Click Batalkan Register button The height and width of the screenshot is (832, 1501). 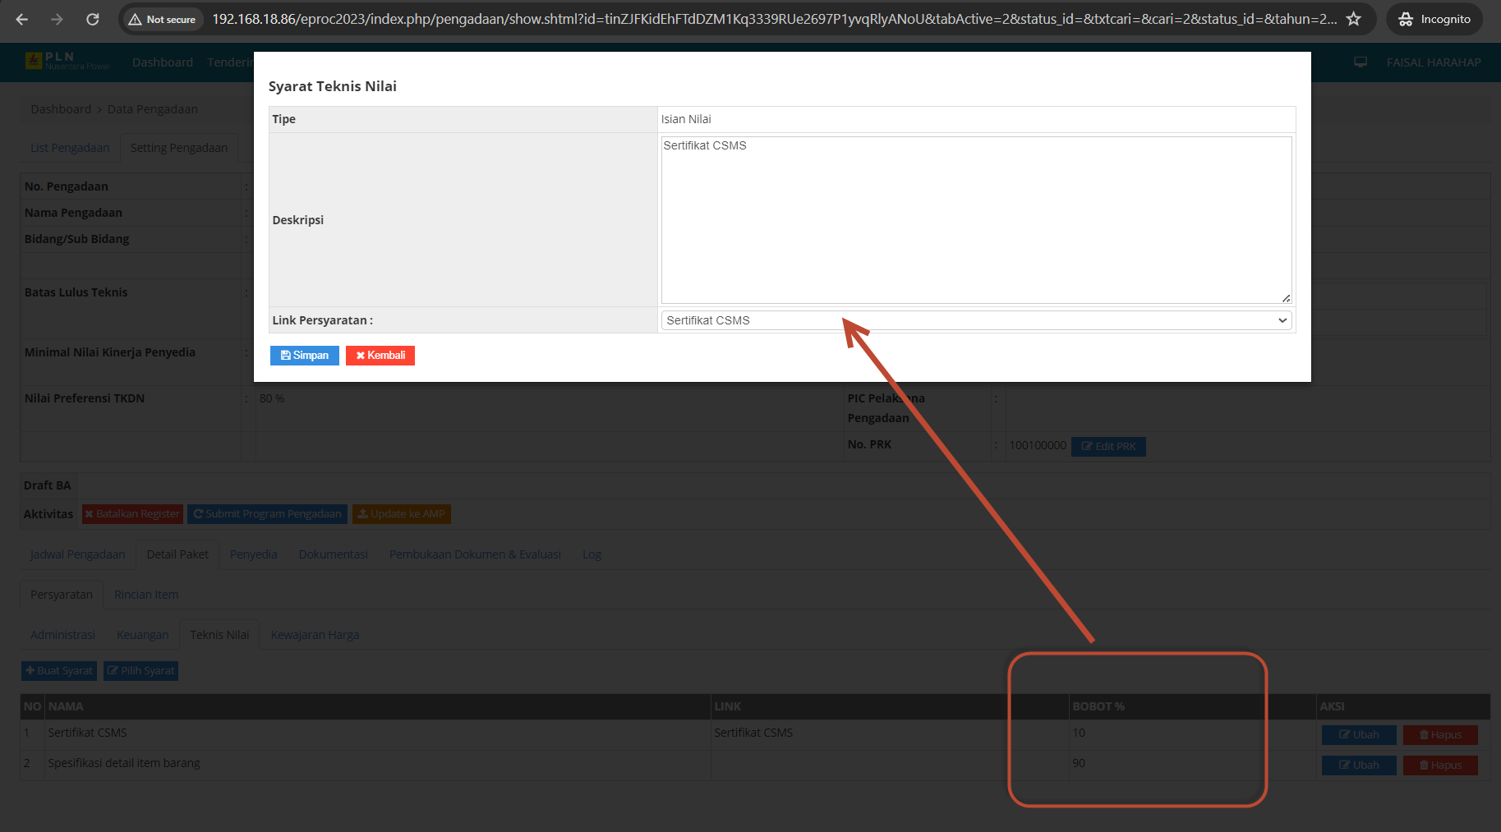(x=131, y=514)
